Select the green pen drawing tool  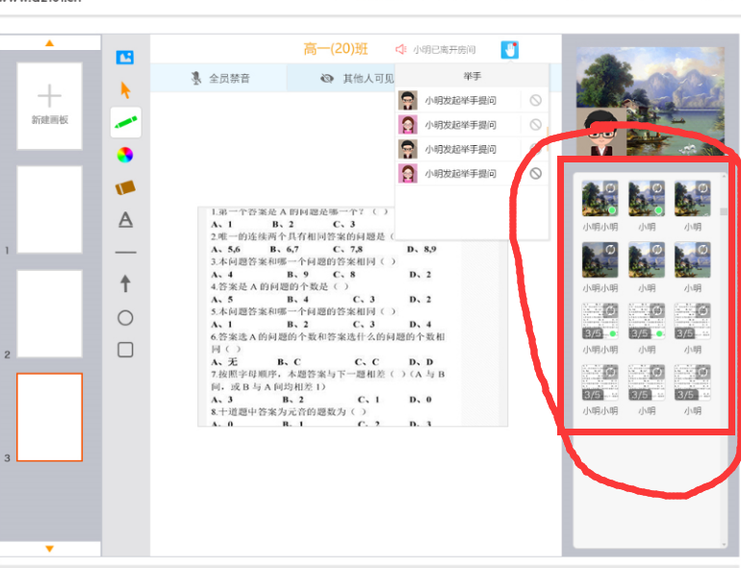point(126,122)
